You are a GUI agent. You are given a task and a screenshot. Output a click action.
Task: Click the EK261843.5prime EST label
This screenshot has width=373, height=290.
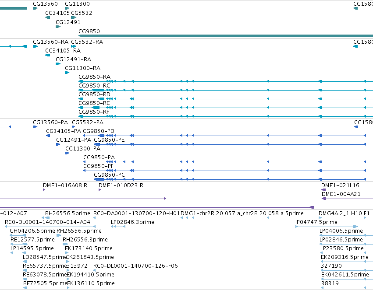tap(90, 258)
